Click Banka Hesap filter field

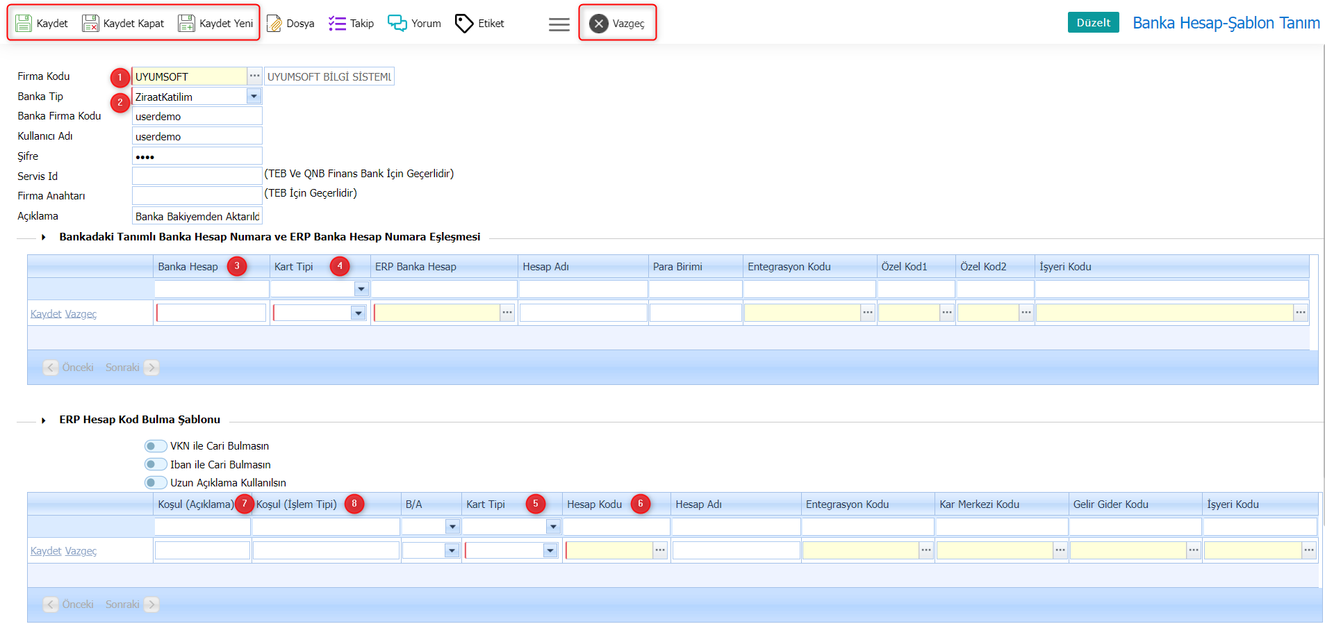pos(211,289)
